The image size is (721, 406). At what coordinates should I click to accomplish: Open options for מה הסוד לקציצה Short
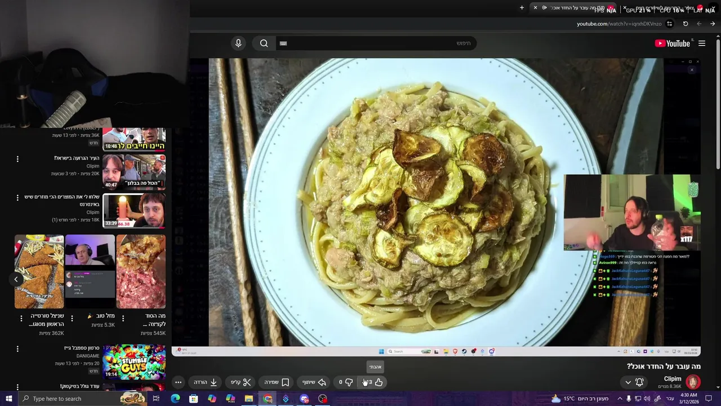[x=123, y=318]
